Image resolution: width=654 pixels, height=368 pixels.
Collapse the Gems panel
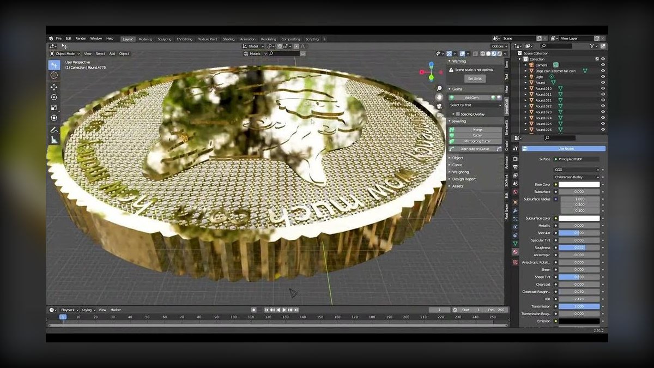point(457,89)
